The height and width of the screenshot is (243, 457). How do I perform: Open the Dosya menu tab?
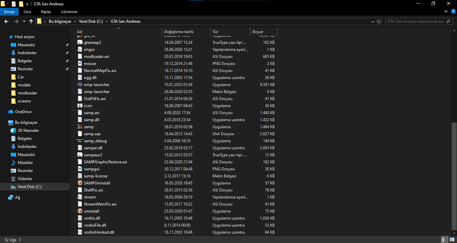coord(9,12)
